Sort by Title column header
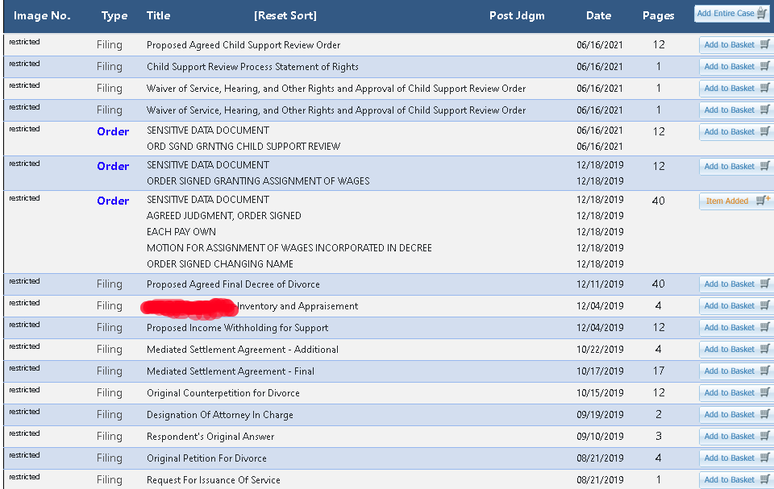This screenshot has height=489, width=774. pos(159,16)
